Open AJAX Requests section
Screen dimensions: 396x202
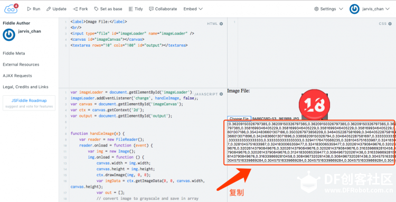point(17,76)
